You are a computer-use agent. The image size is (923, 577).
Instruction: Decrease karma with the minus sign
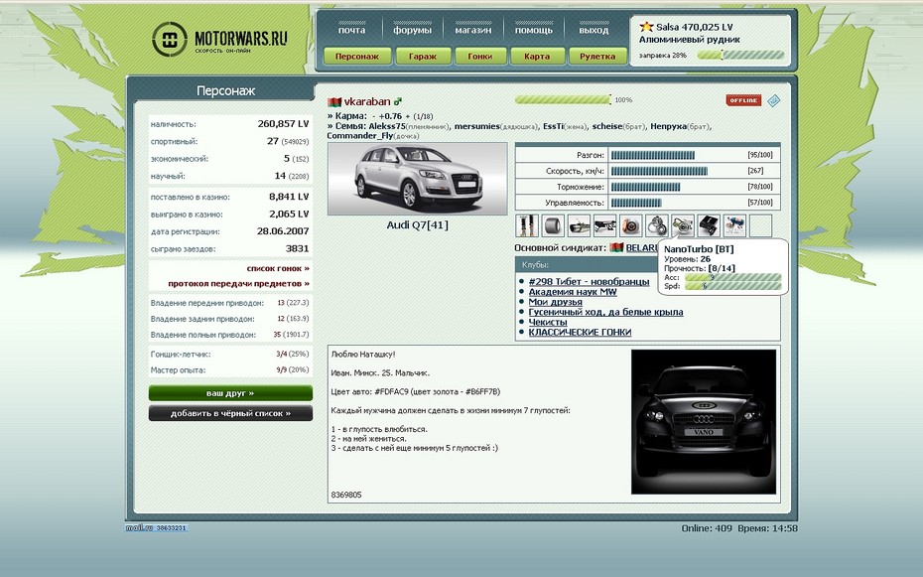(374, 116)
